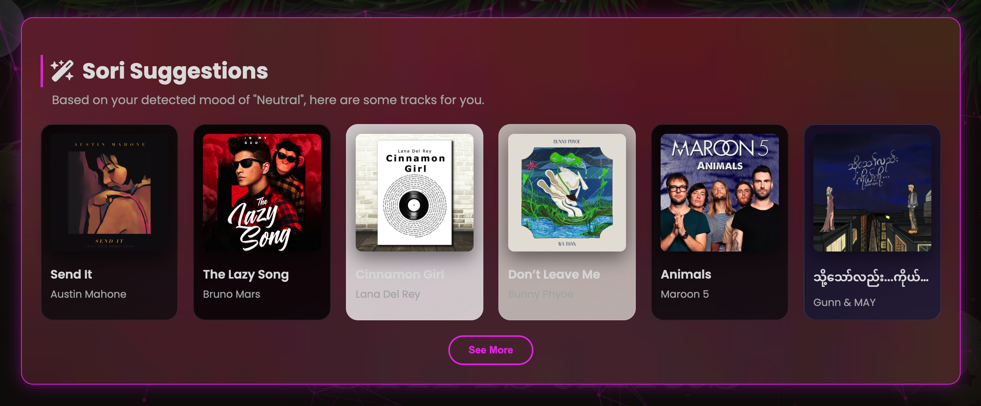Open artist Bruno Mars
This screenshot has width=981, height=406.
pos(232,294)
